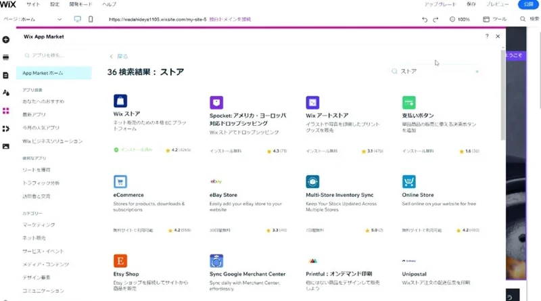Click the editor search magnifier icon

point(523,19)
